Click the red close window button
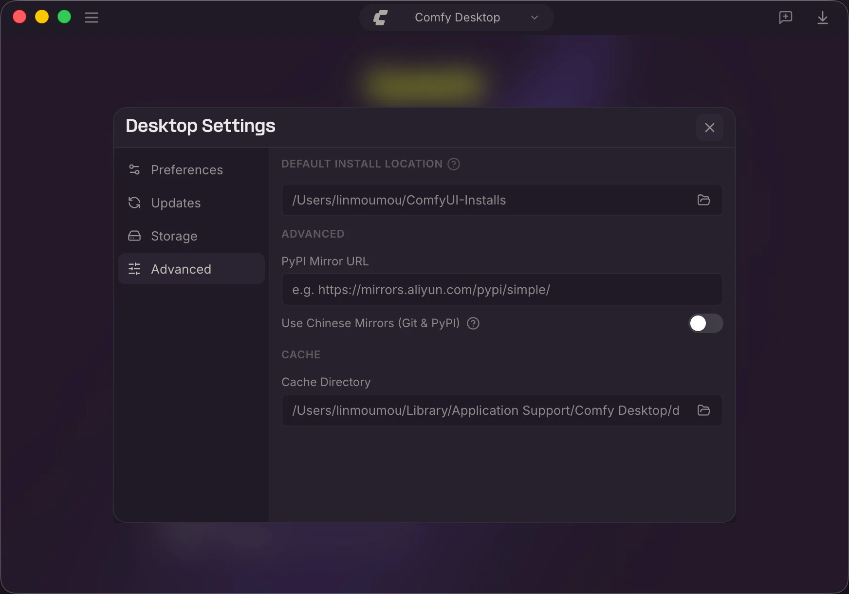The width and height of the screenshot is (849, 594). pos(19,17)
